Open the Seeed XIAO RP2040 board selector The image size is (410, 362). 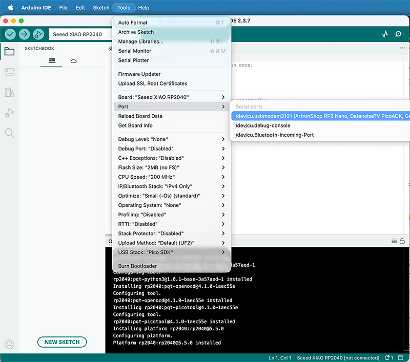click(80, 34)
